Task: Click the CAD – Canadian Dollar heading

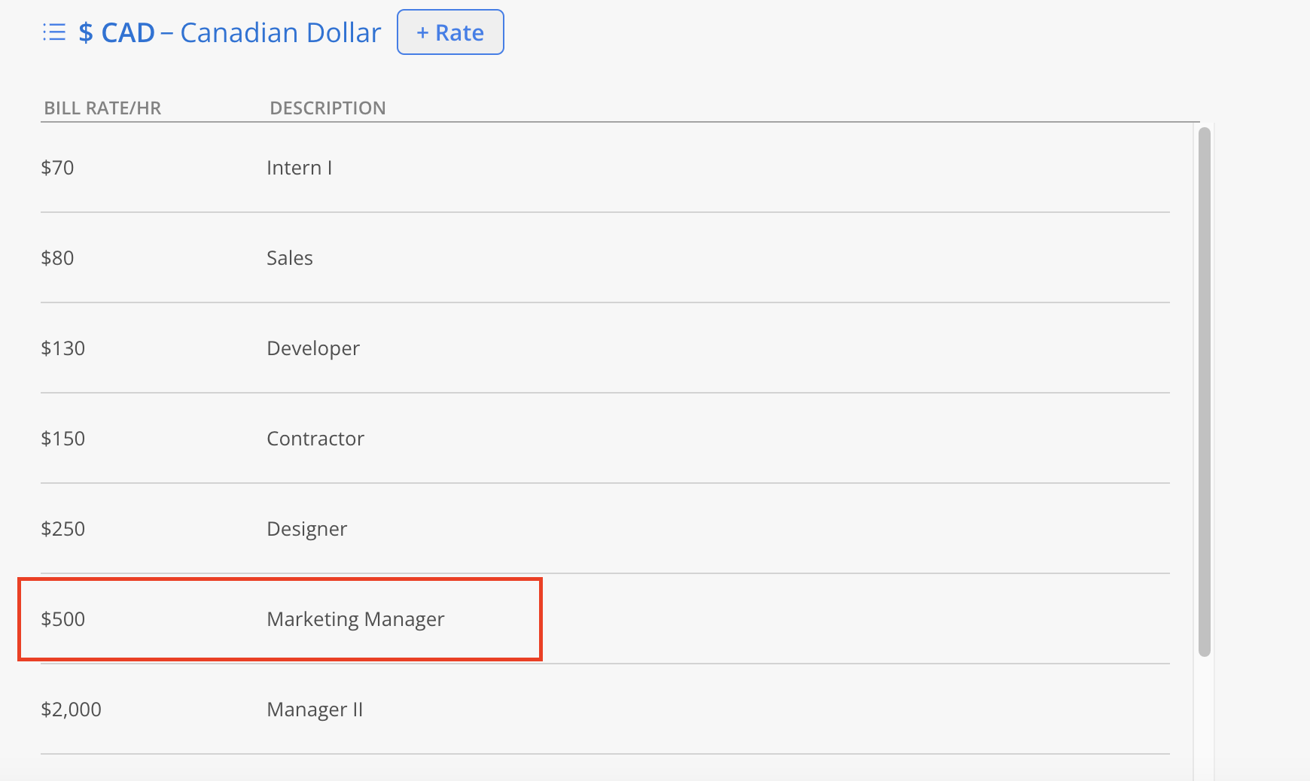Action: [230, 33]
